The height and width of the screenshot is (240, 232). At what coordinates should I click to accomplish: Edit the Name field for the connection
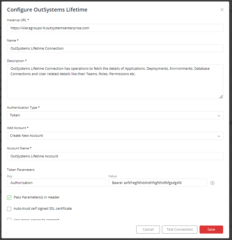tap(115, 48)
